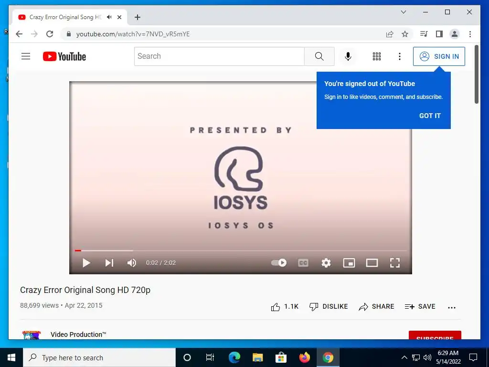Launch Firefox from the taskbar
Screen dimensions: 489x367
coord(304,357)
